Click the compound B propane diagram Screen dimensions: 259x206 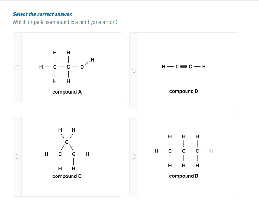[184, 151]
